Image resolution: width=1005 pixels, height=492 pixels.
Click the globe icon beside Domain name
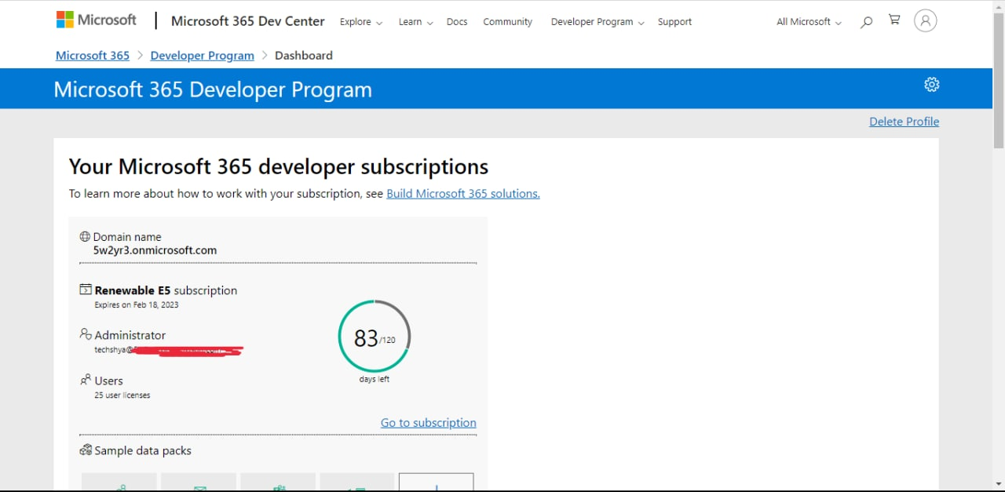tap(85, 236)
